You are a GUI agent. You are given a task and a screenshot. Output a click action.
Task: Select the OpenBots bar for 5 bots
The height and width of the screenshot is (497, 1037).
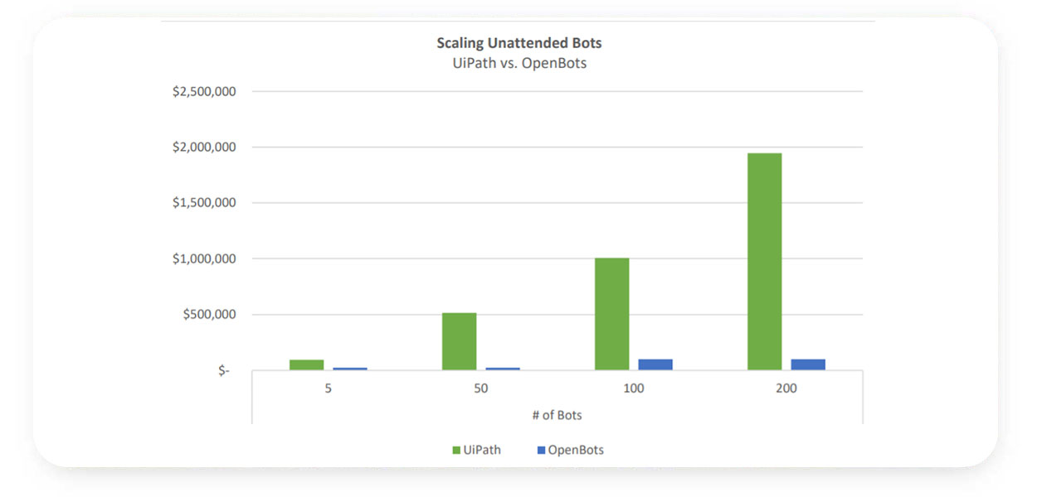click(x=350, y=369)
